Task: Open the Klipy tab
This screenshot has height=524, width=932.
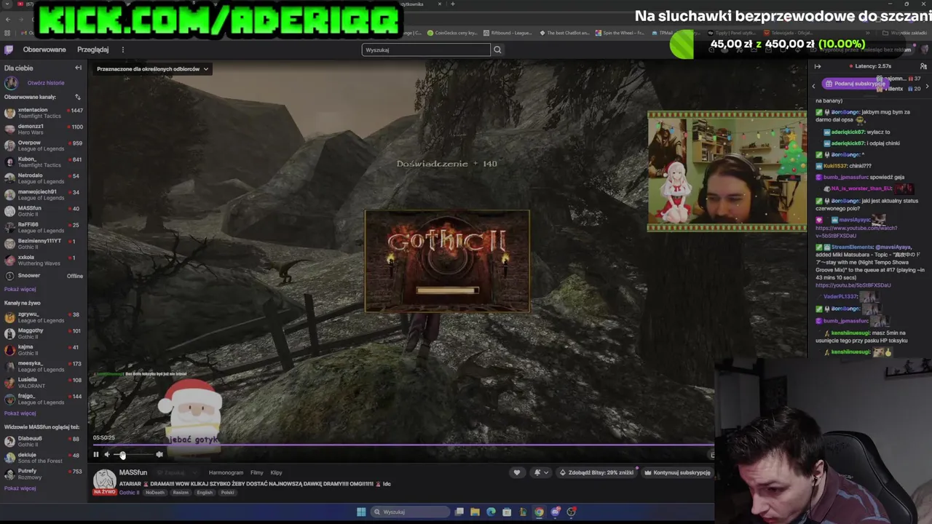Action: coord(276,472)
